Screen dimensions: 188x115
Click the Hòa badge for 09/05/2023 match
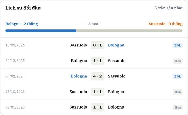pyautogui.click(x=178, y=107)
